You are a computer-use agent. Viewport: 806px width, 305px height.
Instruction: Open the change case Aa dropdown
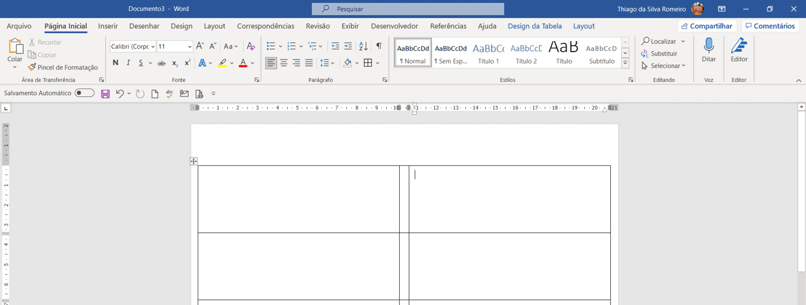[x=231, y=46]
